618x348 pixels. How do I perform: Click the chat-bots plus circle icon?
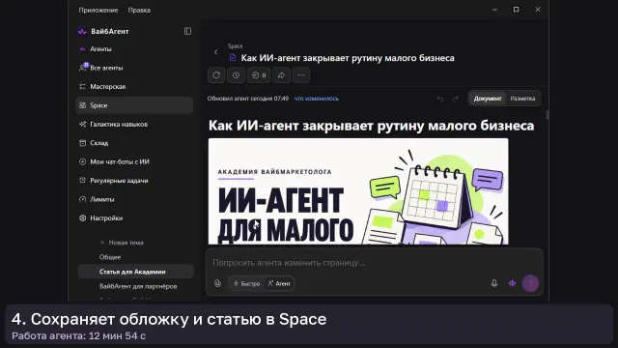pos(82,161)
